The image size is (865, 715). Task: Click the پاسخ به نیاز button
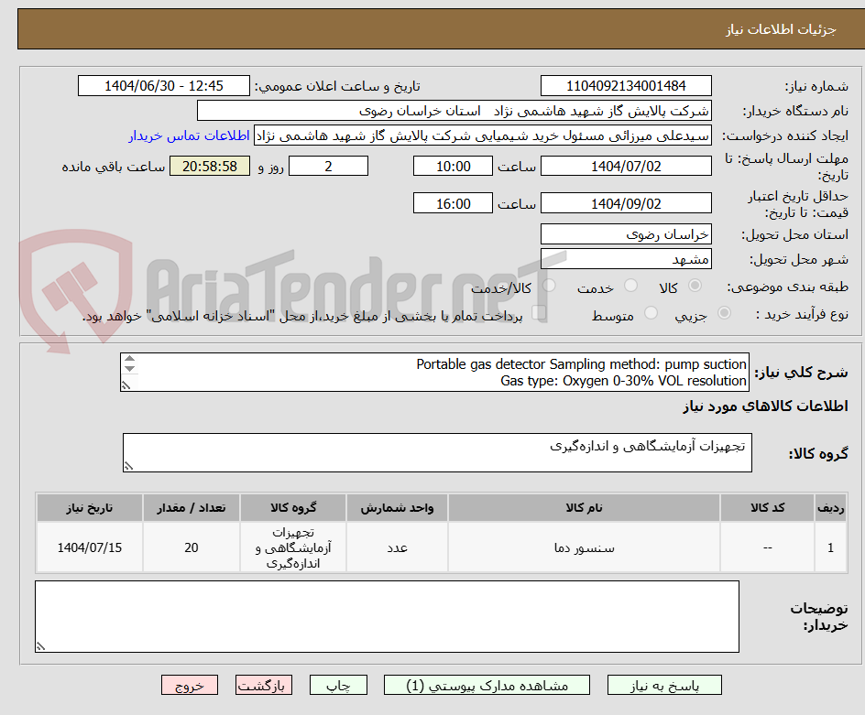point(662,685)
